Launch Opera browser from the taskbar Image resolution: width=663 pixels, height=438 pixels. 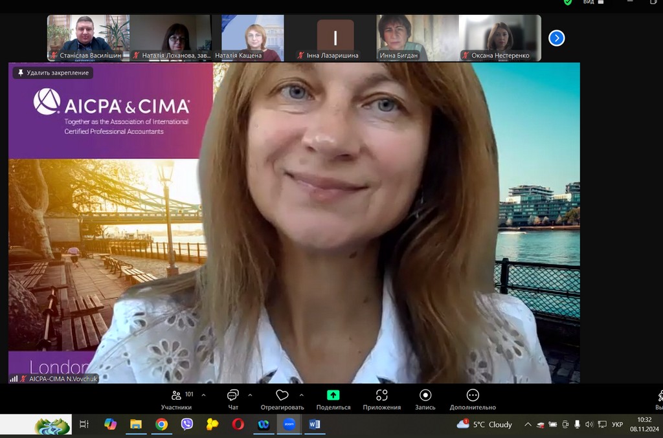coord(238,424)
